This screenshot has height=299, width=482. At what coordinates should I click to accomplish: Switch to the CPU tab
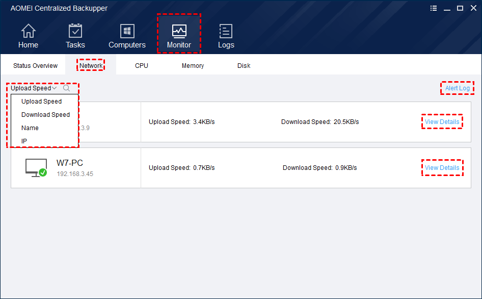tap(142, 66)
